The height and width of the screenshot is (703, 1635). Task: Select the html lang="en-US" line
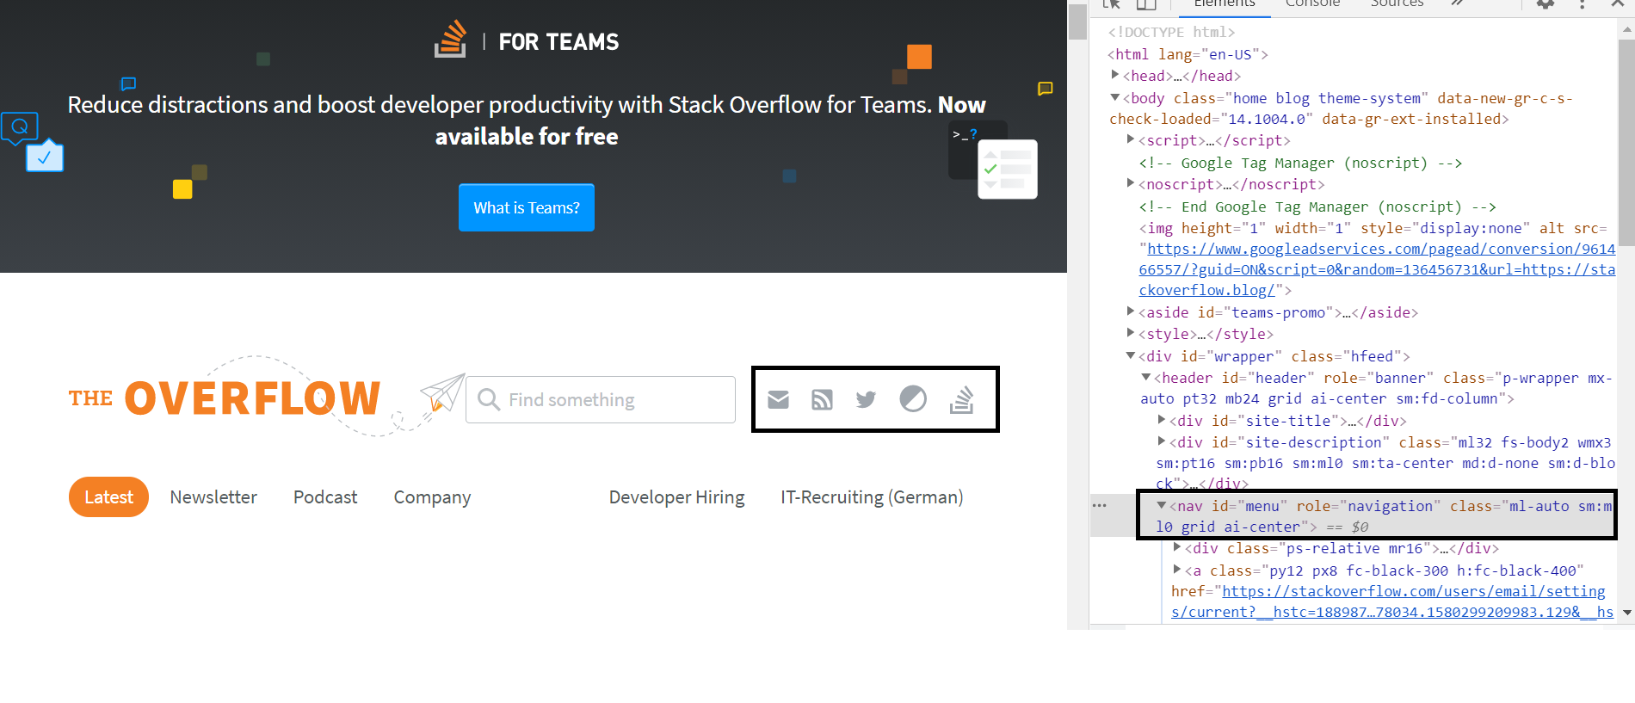tap(1188, 54)
